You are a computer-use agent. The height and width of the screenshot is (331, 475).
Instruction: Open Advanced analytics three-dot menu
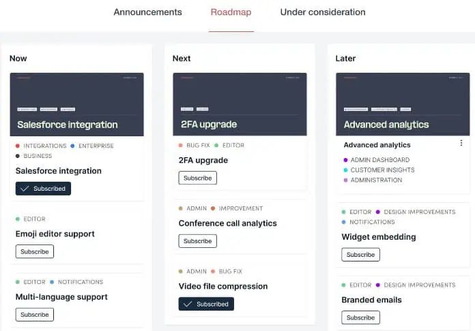pyautogui.click(x=461, y=143)
